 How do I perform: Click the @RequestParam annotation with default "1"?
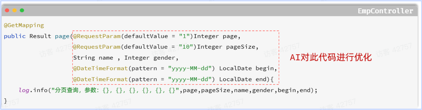97,36
